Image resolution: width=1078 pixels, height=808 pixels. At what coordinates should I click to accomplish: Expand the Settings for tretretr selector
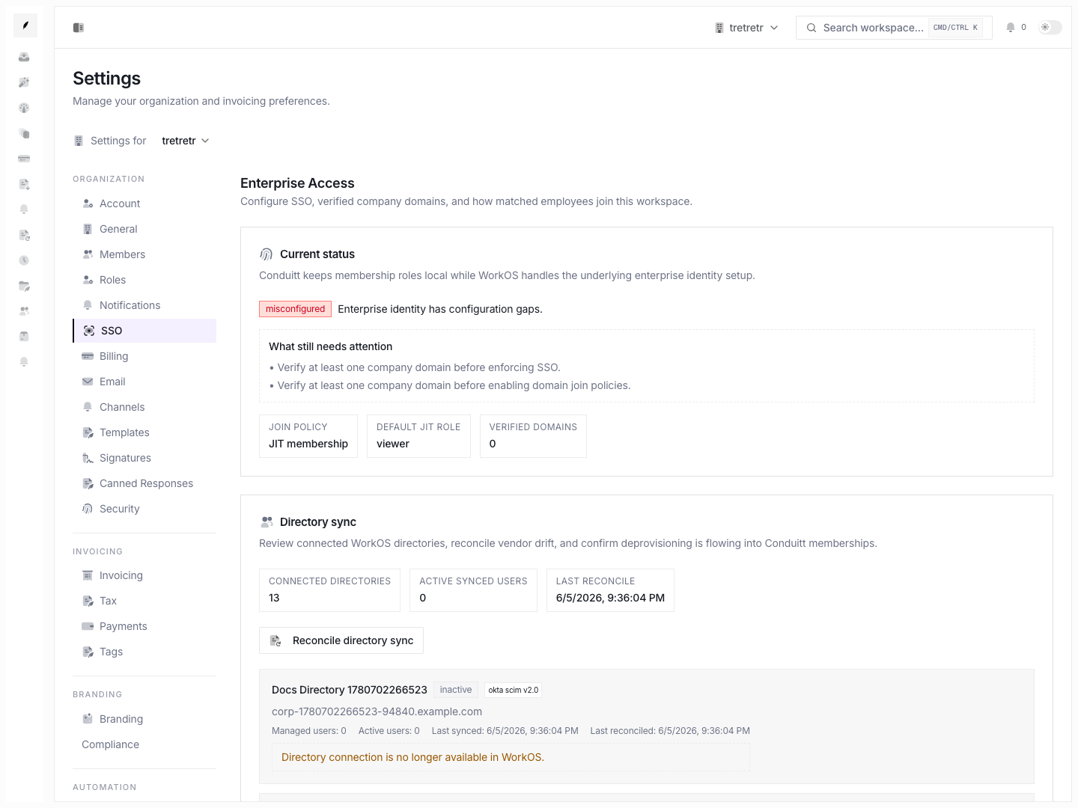pos(185,141)
